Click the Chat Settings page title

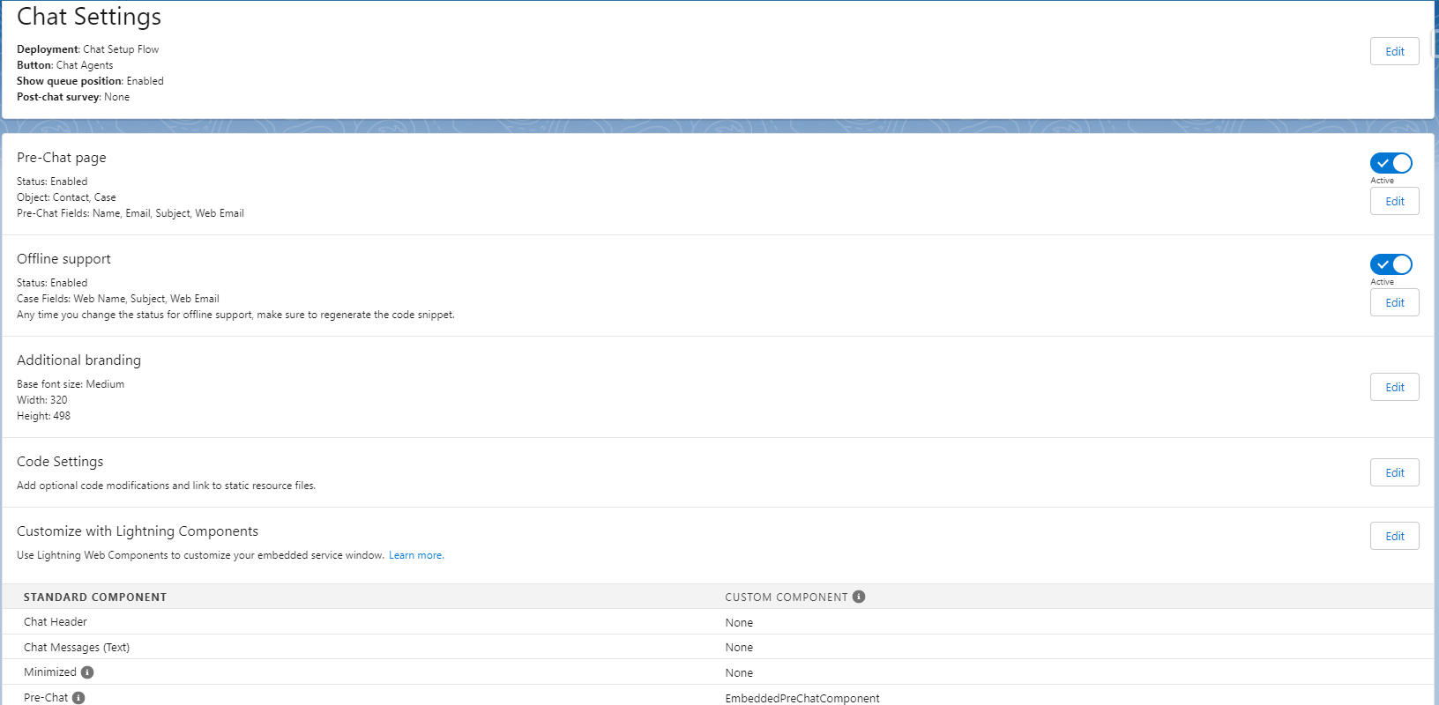89,17
